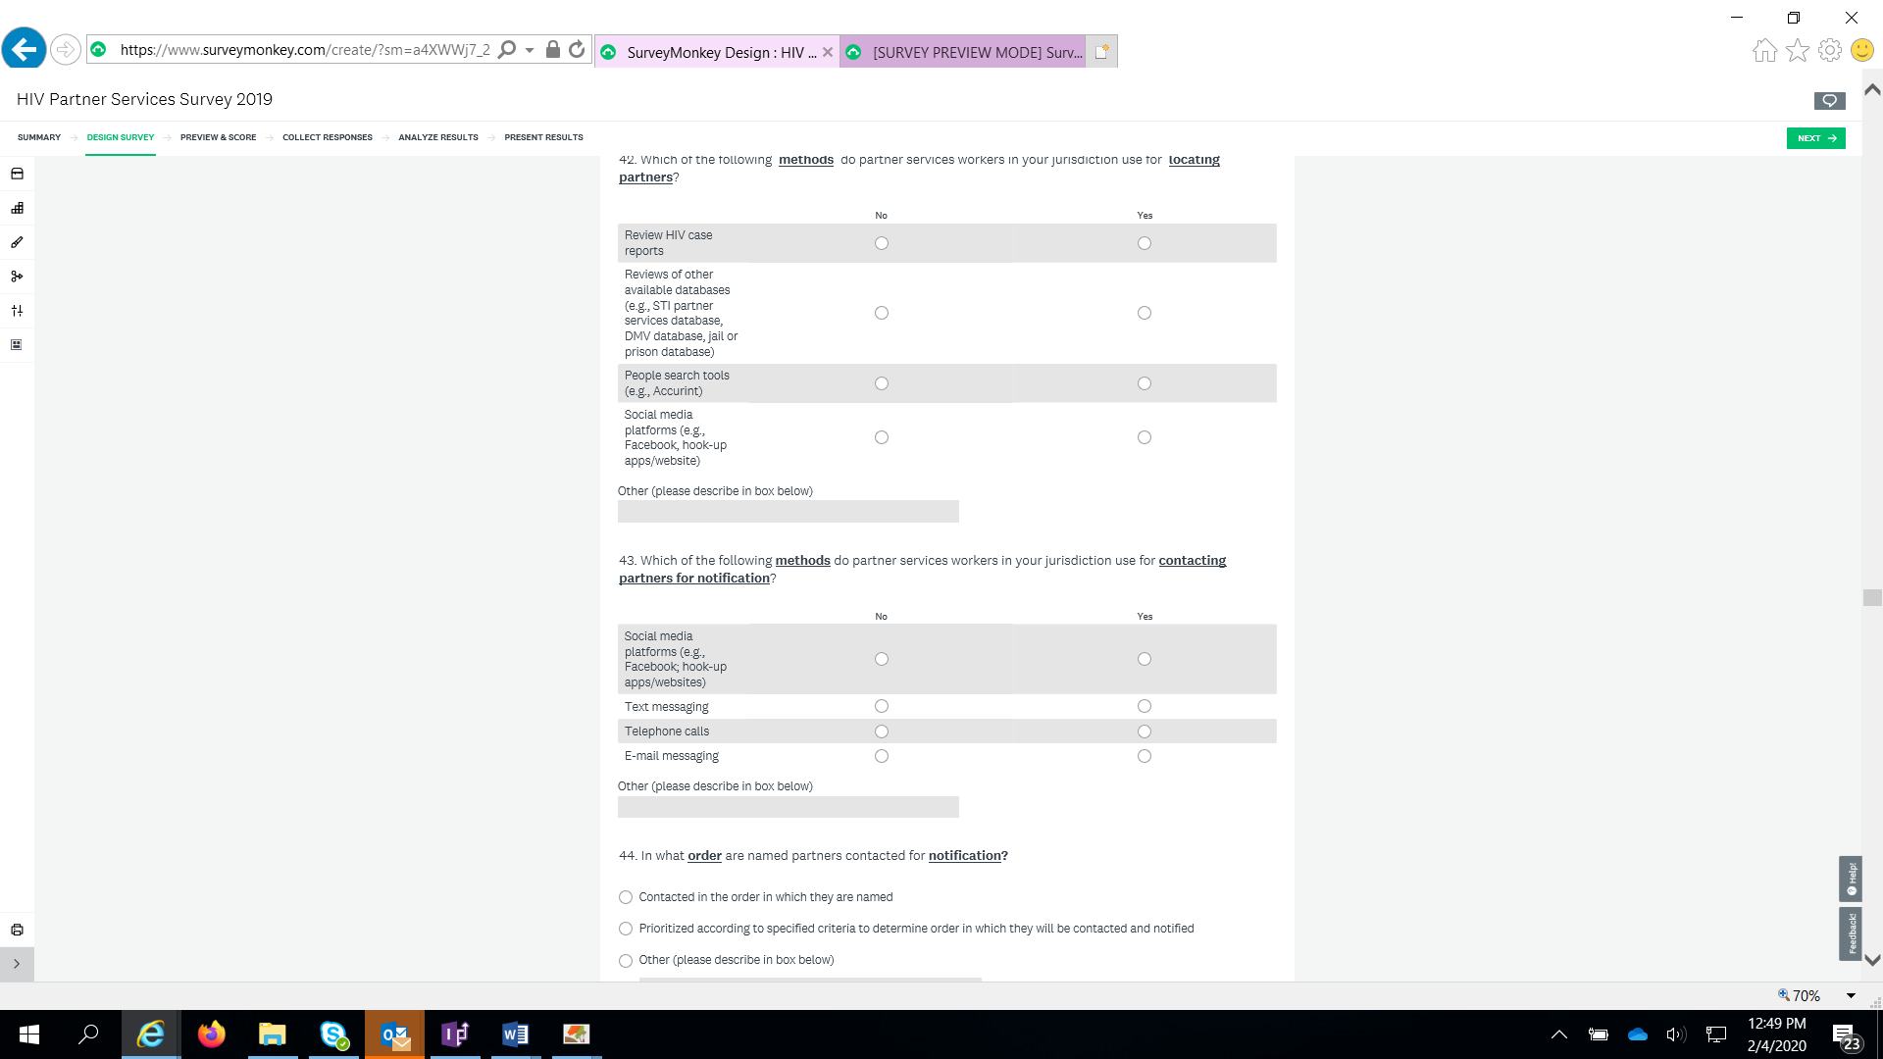Click the Feedback side button
The width and height of the screenshot is (1883, 1059).
click(x=1851, y=933)
